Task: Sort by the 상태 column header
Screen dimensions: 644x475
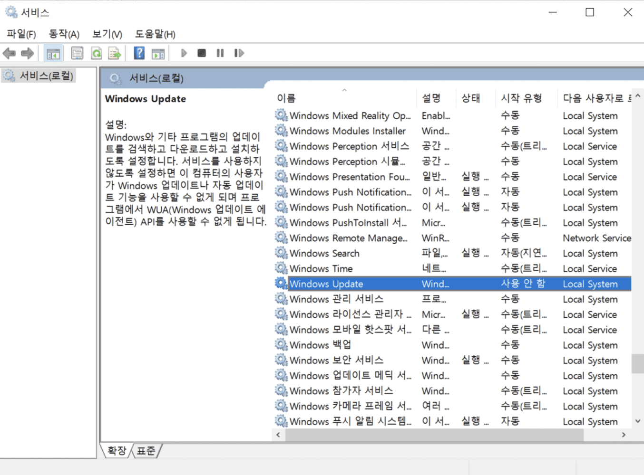Action: pyautogui.click(x=475, y=98)
